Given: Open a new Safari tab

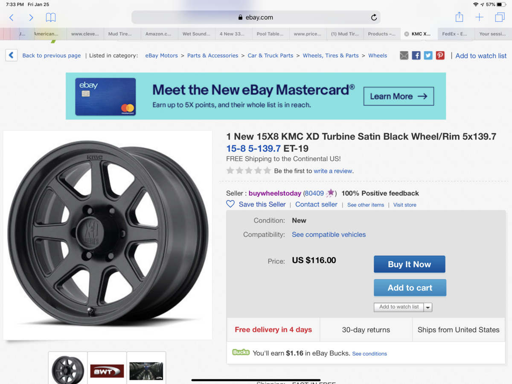Looking at the screenshot, I should click(x=480, y=17).
